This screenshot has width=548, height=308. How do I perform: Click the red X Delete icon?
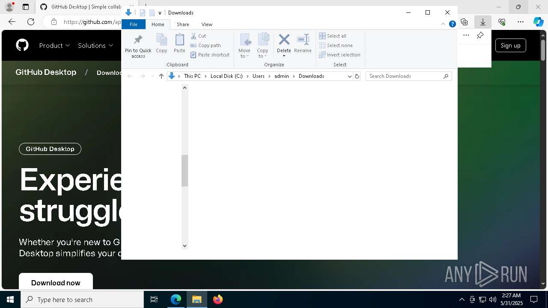click(284, 40)
